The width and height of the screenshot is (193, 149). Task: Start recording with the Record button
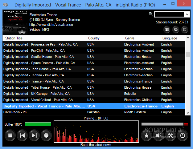46,135
